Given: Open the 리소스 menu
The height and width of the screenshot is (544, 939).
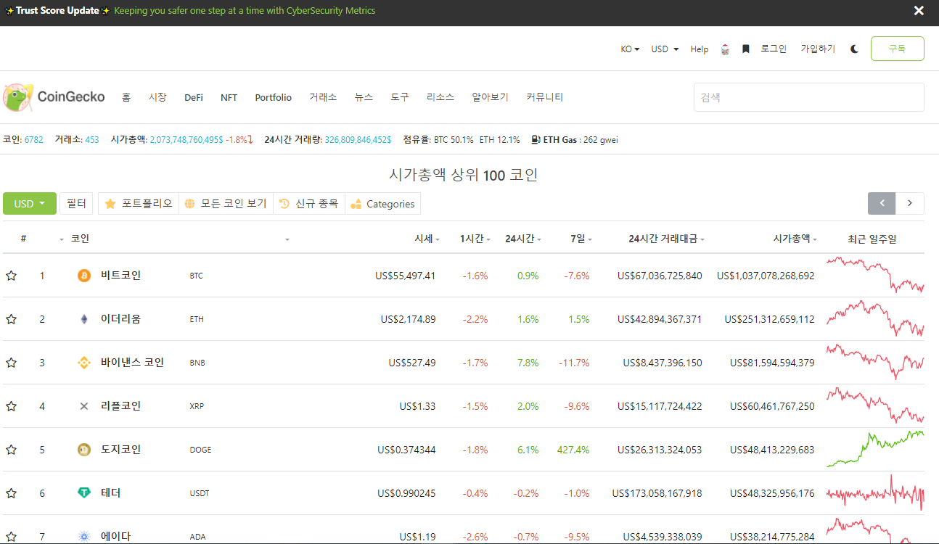Looking at the screenshot, I should [440, 97].
